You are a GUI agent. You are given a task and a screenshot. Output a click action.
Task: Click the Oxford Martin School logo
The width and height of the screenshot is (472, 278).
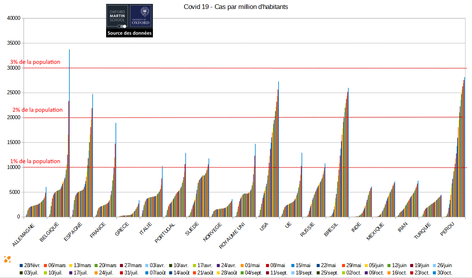[117, 16]
